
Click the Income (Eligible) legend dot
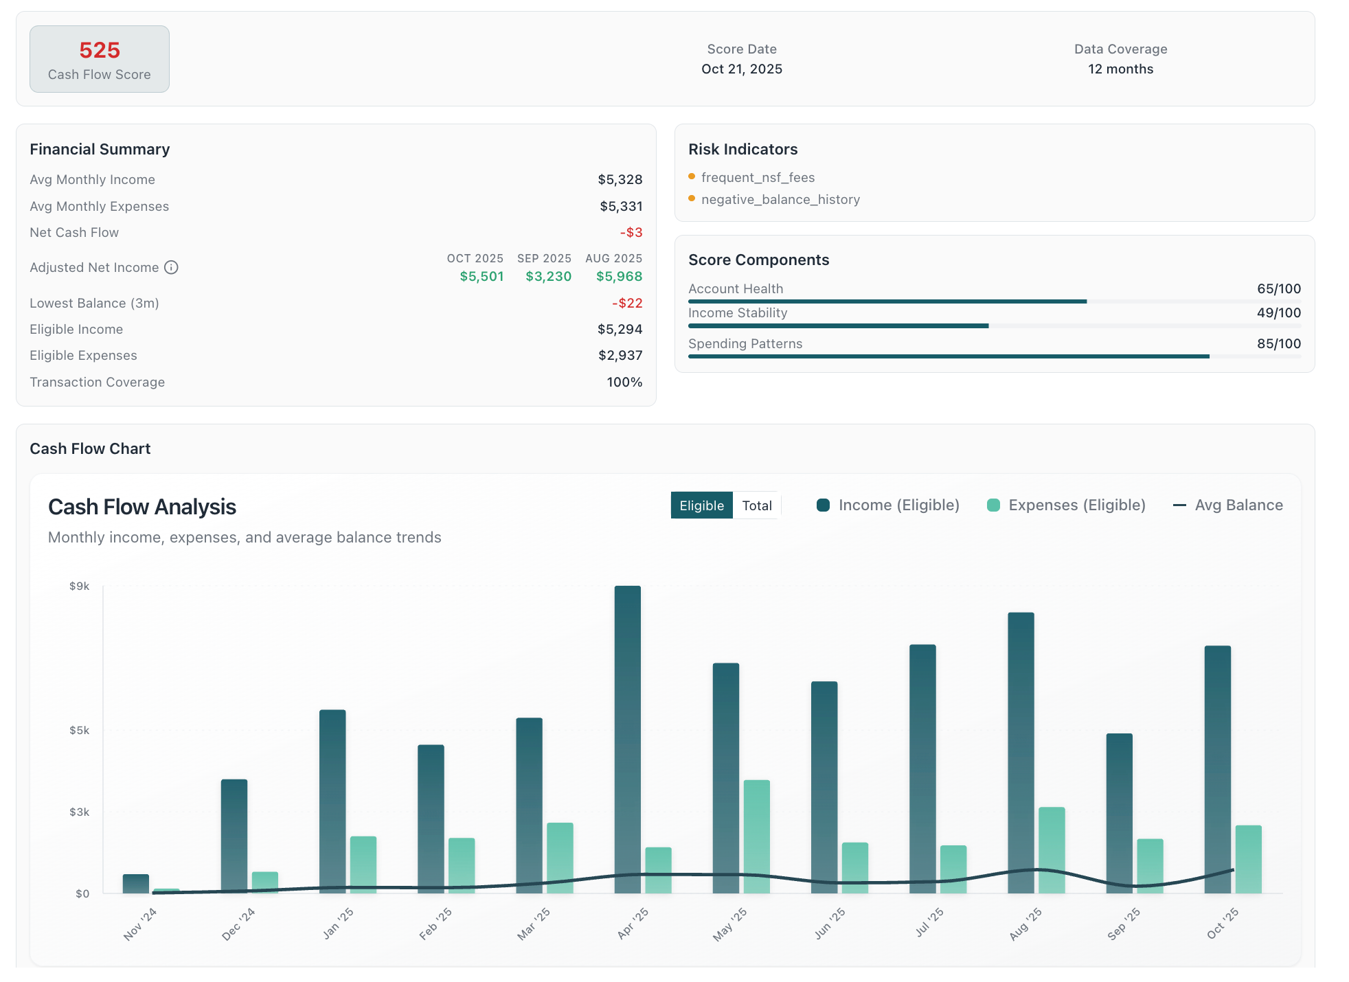(824, 505)
